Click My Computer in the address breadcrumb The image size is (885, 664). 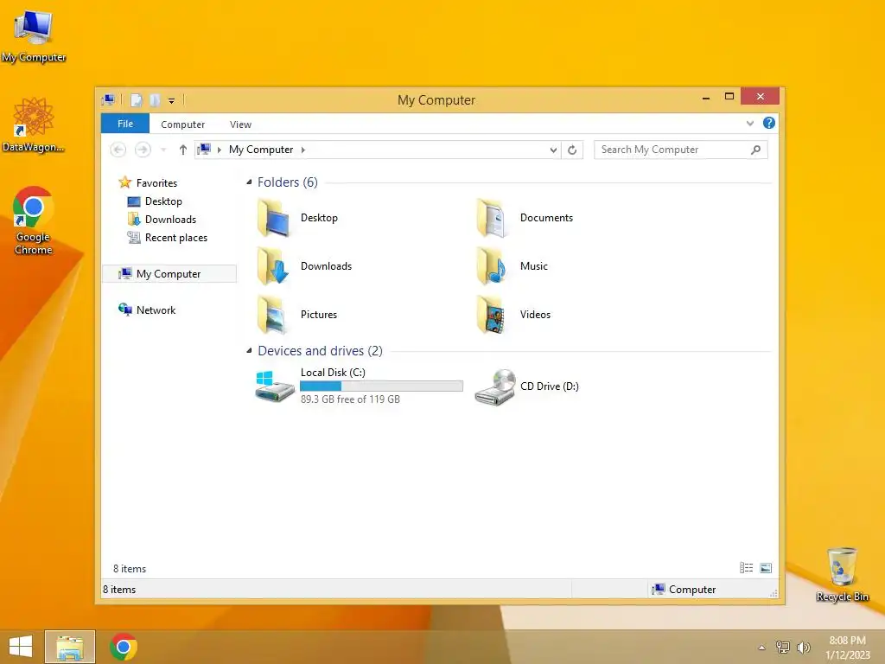point(261,150)
